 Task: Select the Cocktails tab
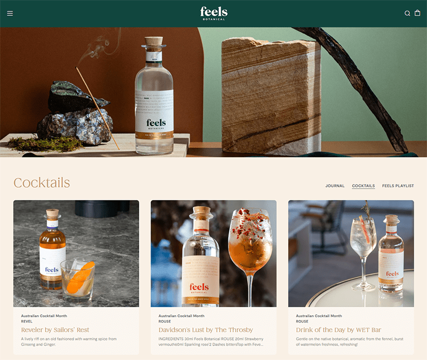pyautogui.click(x=363, y=186)
